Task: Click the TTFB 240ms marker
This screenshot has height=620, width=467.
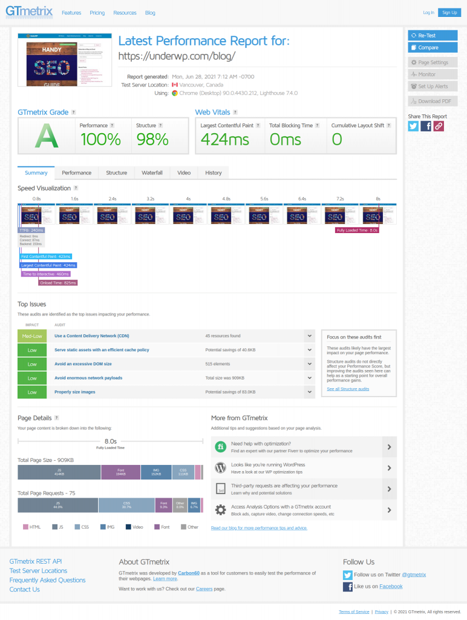Action: point(31,230)
